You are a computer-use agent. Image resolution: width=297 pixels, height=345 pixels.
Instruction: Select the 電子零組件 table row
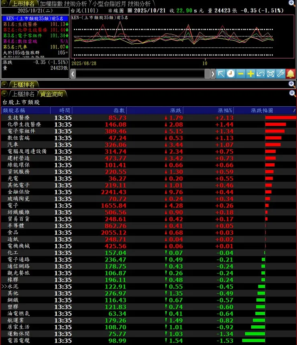pos(148,131)
